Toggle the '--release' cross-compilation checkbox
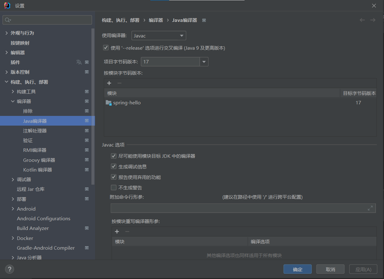Screen dimensions: 384x279 point(106,48)
